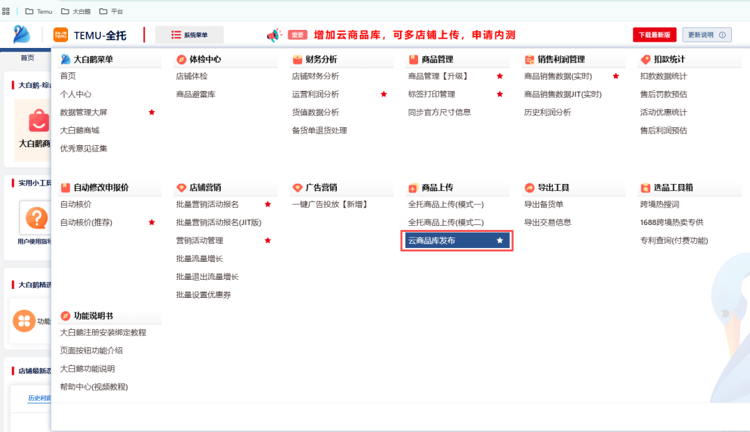Open 大白鹅功能说明 entry
Image resolution: width=750 pixels, height=432 pixels.
click(x=87, y=369)
